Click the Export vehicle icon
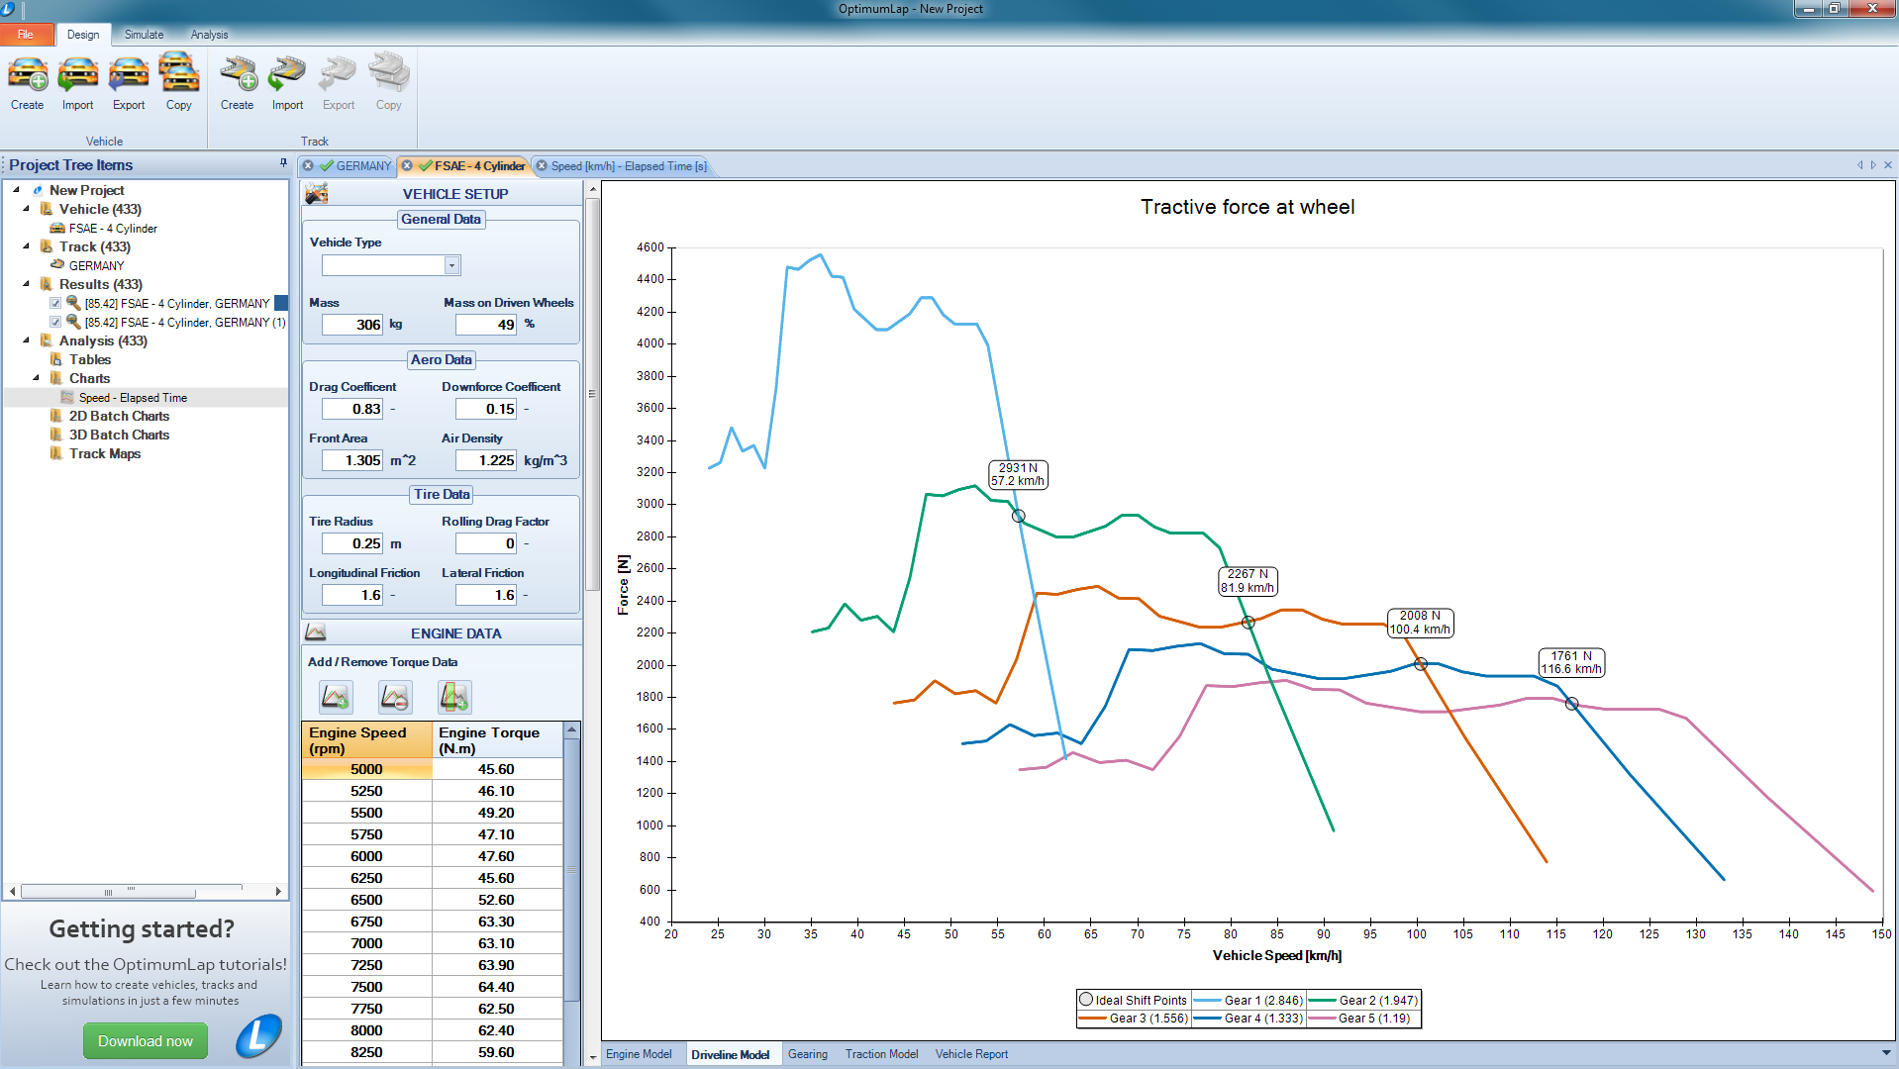 [129, 74]
